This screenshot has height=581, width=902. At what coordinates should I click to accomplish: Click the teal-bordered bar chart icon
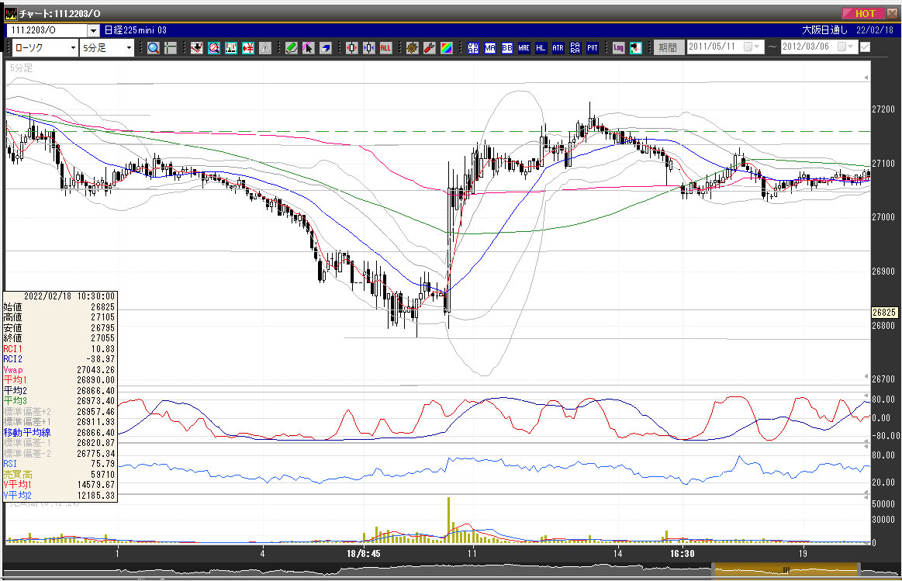click(231, 48)
